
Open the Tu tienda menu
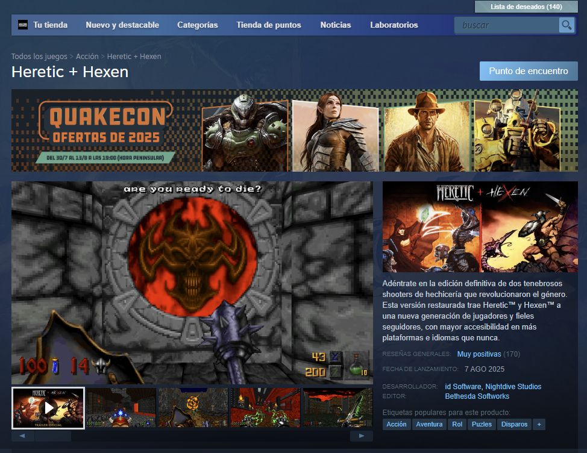(x=50, y=25)
